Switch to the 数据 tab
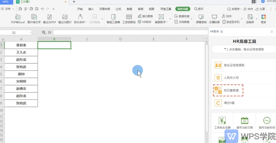276x143 pixels. pyautogui.click(x=129, y=9)
